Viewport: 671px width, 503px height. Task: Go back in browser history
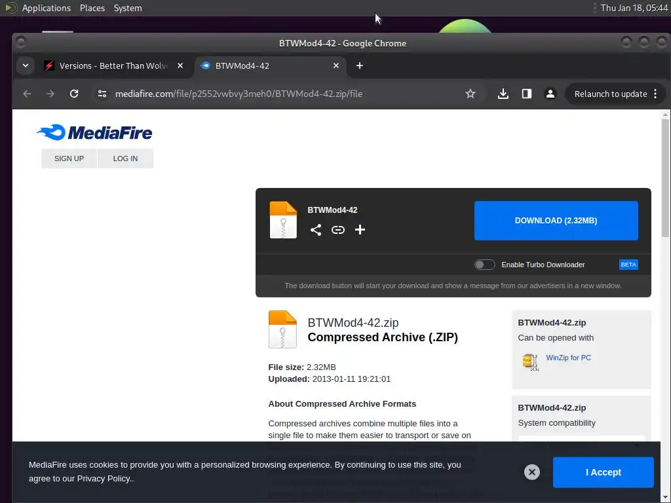click(x=27, y=94)
